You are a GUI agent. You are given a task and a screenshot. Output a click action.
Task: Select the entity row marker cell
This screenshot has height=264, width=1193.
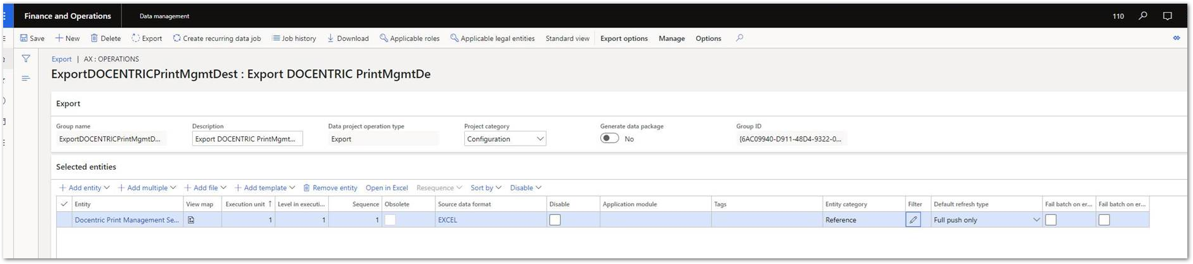64,220
